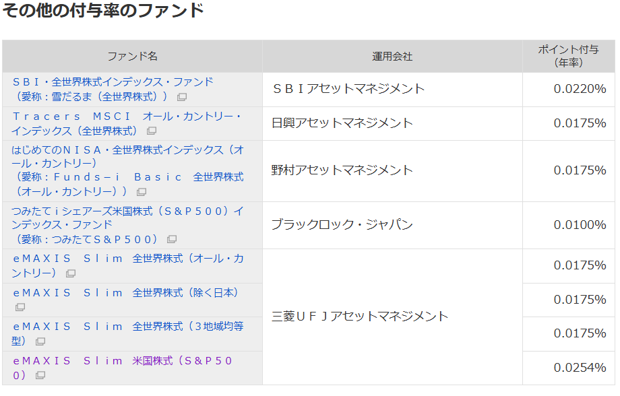Viewport: 620px width, 396px height.
Task: Click the 運用会社 column header
Action: pyautogui.click(x=392, y=57)
